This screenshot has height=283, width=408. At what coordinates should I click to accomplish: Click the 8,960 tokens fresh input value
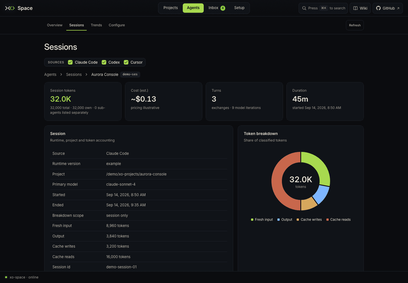click(118, 226)
